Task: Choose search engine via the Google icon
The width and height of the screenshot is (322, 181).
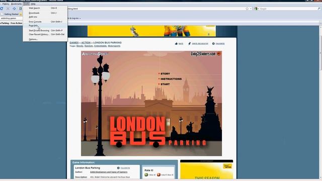Action: [x=256, y=9]
